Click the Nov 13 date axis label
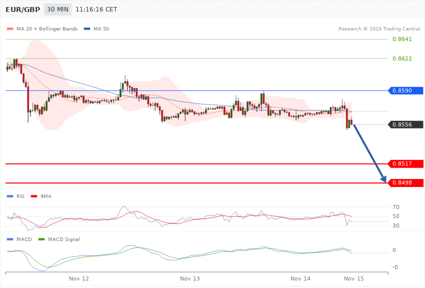 pos(190,278)
